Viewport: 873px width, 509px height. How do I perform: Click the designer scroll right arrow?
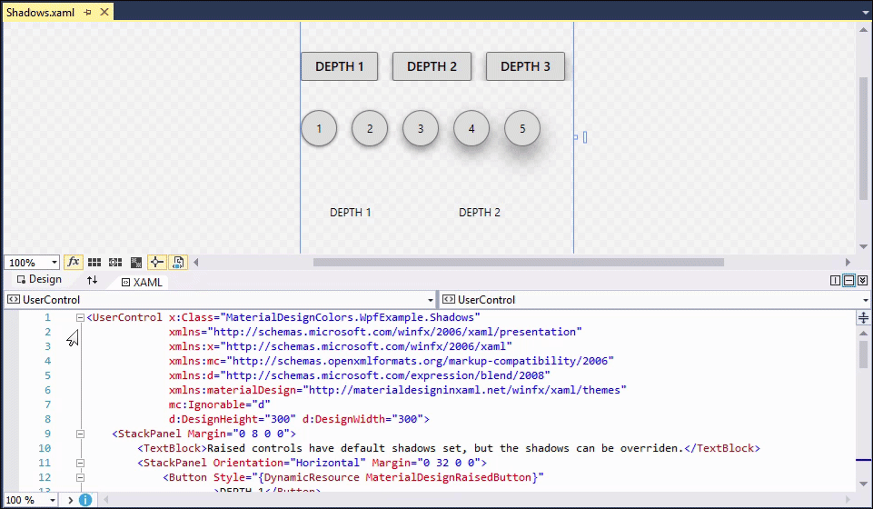coord(848,263)
